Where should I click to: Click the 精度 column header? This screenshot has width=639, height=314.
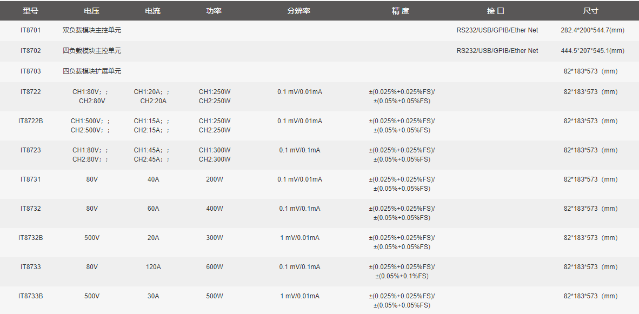(400, 10)
